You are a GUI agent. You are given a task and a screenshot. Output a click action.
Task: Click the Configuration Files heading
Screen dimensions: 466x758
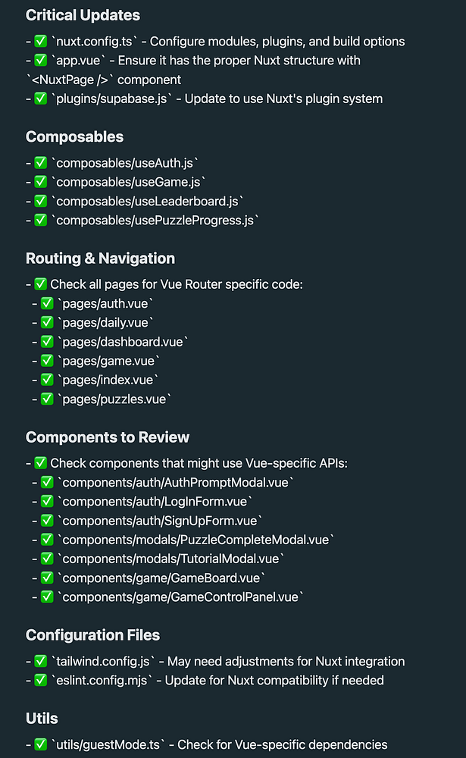coord(92,635)
